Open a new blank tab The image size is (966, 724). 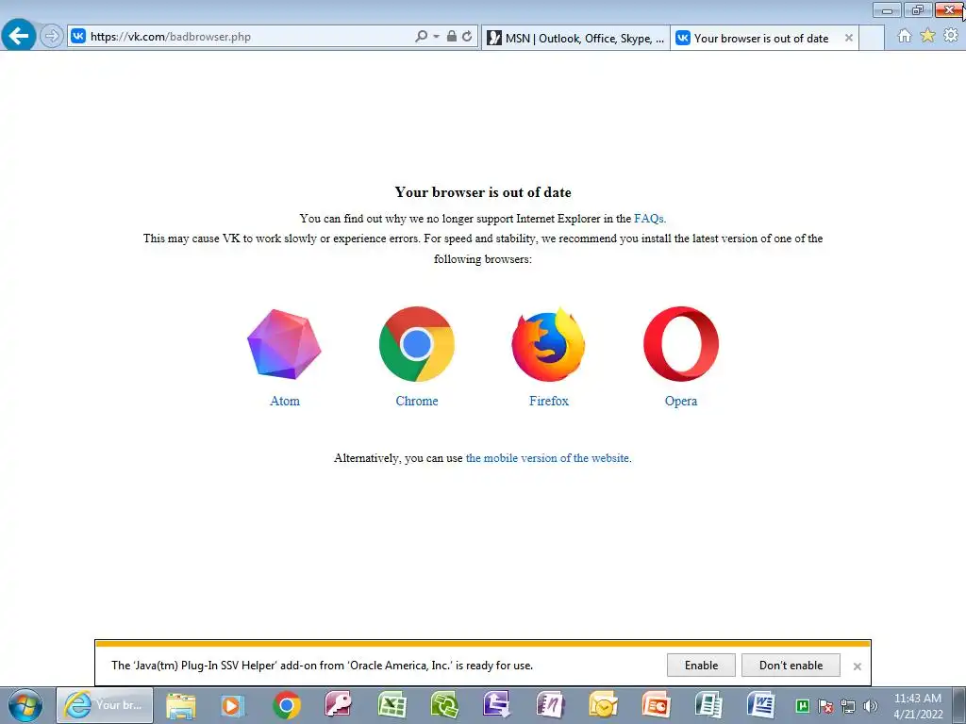tap(871, 38)
